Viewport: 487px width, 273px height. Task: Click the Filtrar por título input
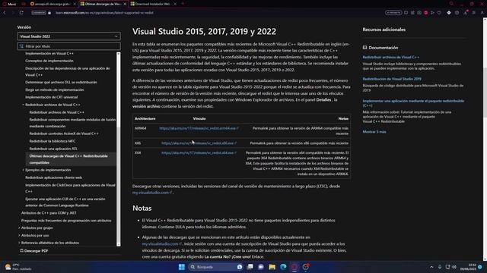tap(69, 46)
